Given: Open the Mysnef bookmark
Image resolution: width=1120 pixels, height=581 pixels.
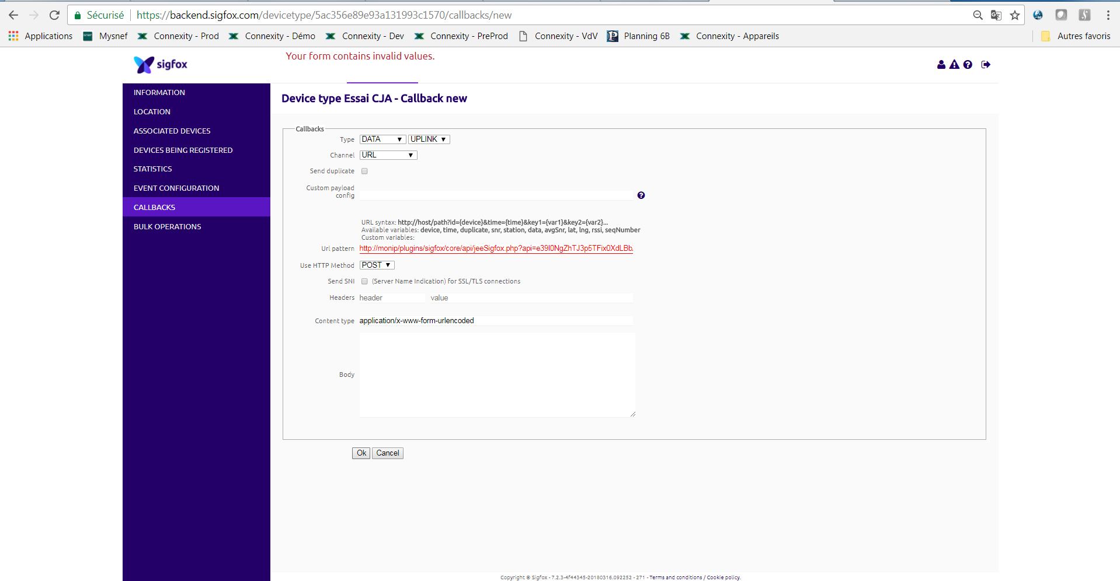Looking at the screenshot, I should point(105,36).
